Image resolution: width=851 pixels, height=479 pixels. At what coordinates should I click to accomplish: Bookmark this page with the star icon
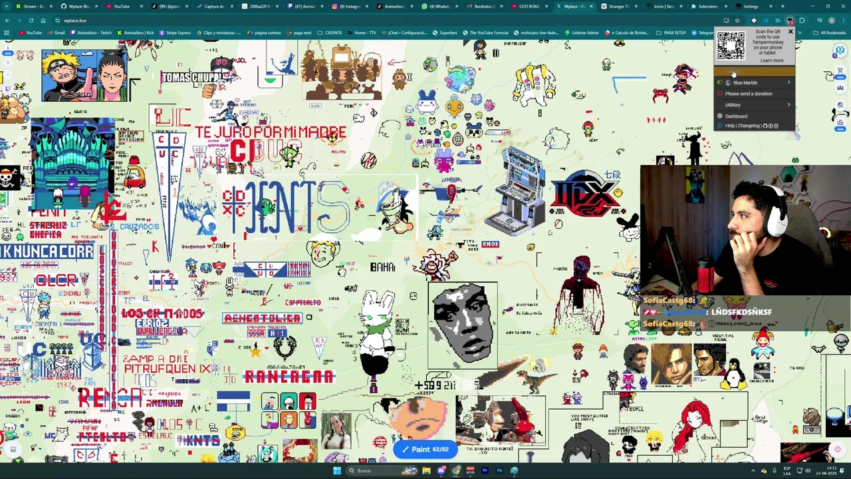tap(737, 21)
